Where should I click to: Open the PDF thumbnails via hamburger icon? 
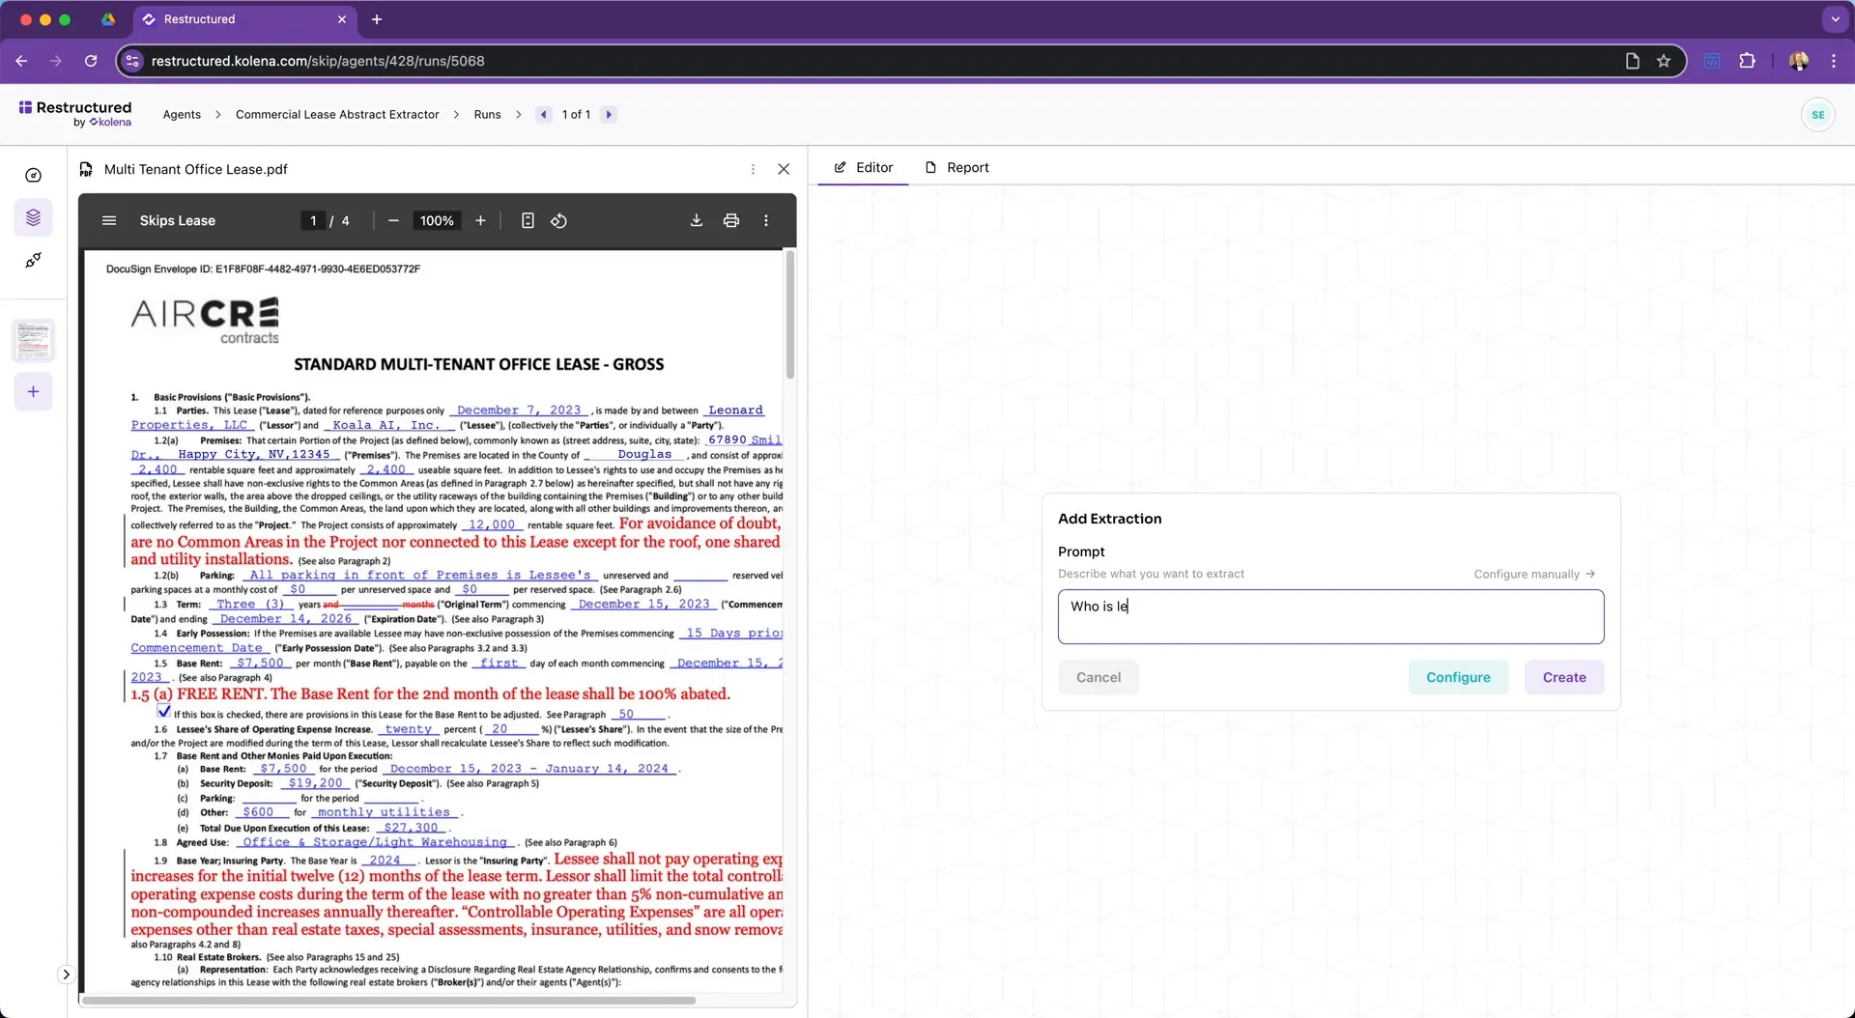point(108,220)
